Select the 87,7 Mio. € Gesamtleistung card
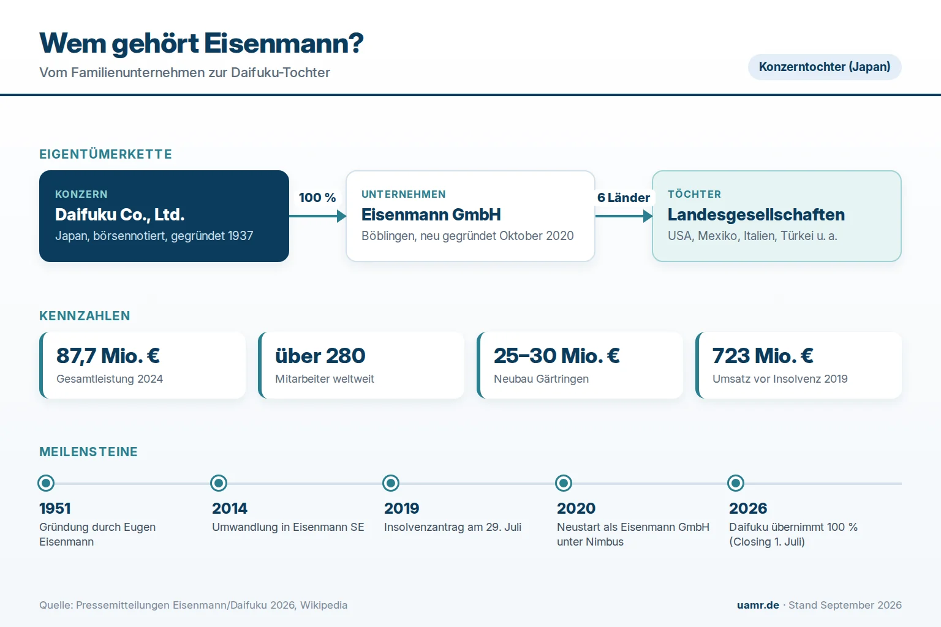 (143, 366)
